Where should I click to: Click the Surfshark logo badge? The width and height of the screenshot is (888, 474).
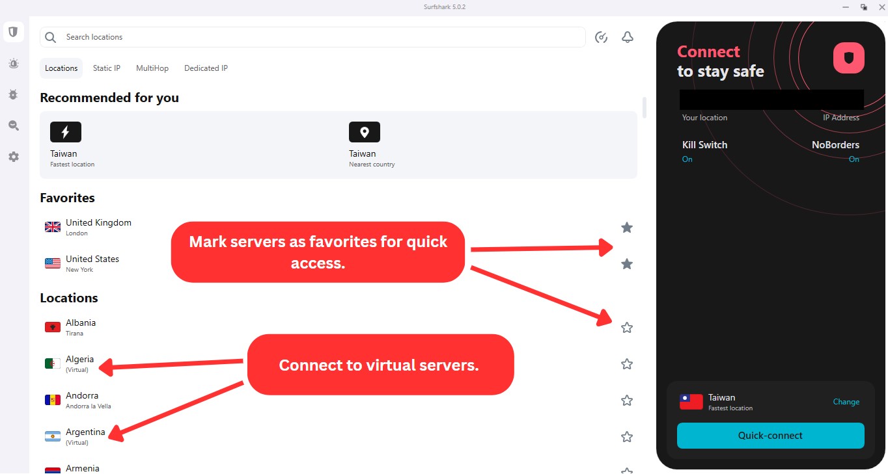coord(848,58)
